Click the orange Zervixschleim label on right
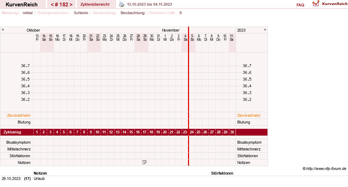Screen dimensions: 348x187 [x=249, y=115]
